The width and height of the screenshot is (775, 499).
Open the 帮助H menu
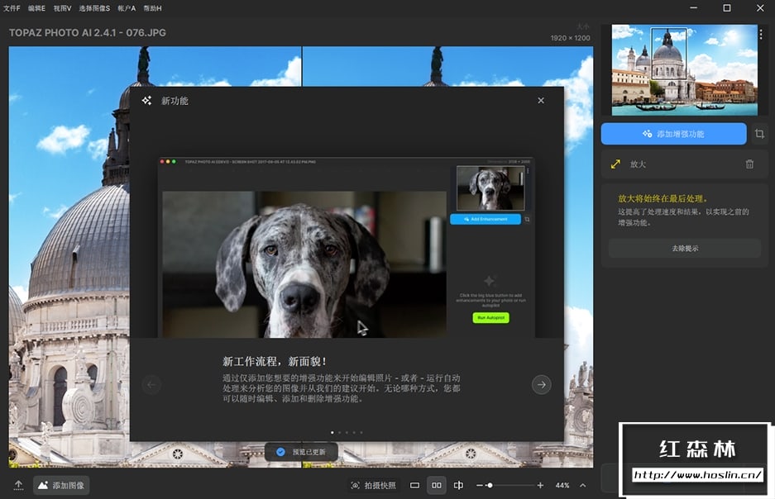(x=152, y=8)
